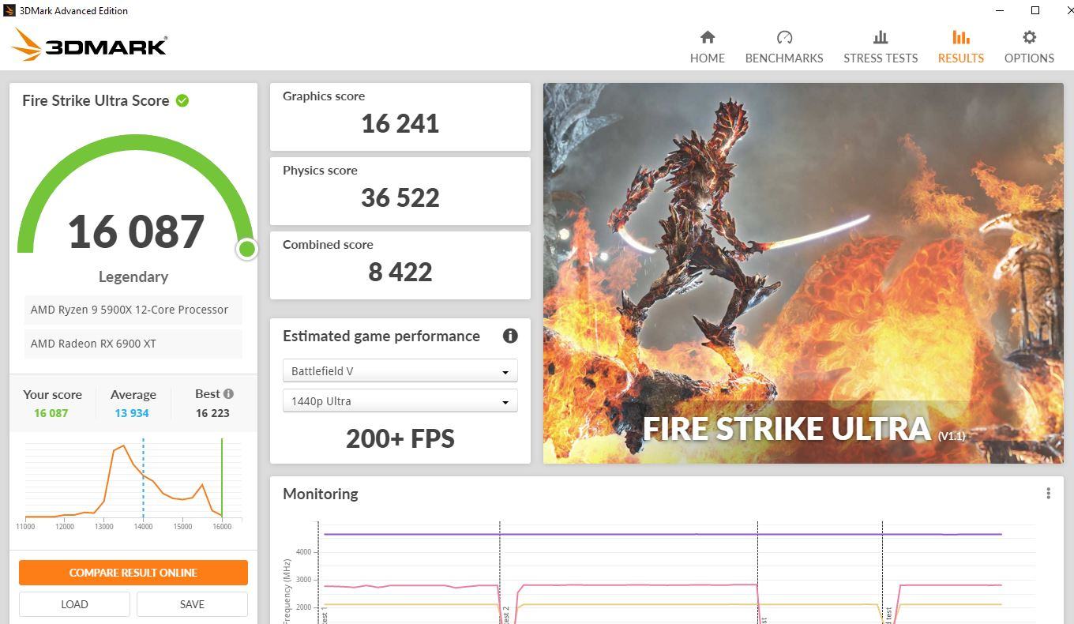The image size is (1074, 624).
Task: Click COMPARE RESULT ONLINE button
Action: tap(133, 573)
